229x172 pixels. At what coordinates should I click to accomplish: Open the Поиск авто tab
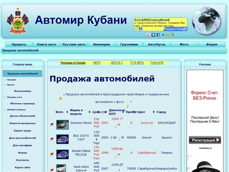(46, 44)
